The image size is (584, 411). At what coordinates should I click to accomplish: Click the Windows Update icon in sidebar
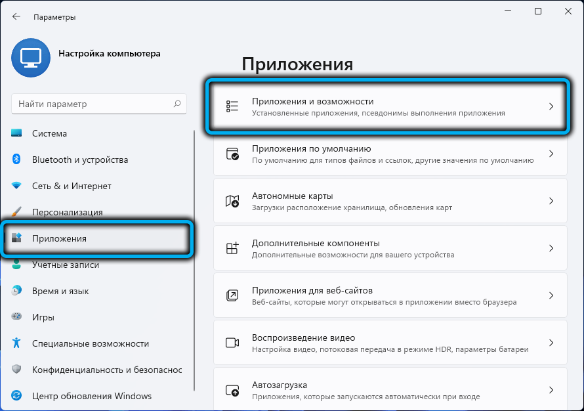pyautogui.click(x=17, y=396)
